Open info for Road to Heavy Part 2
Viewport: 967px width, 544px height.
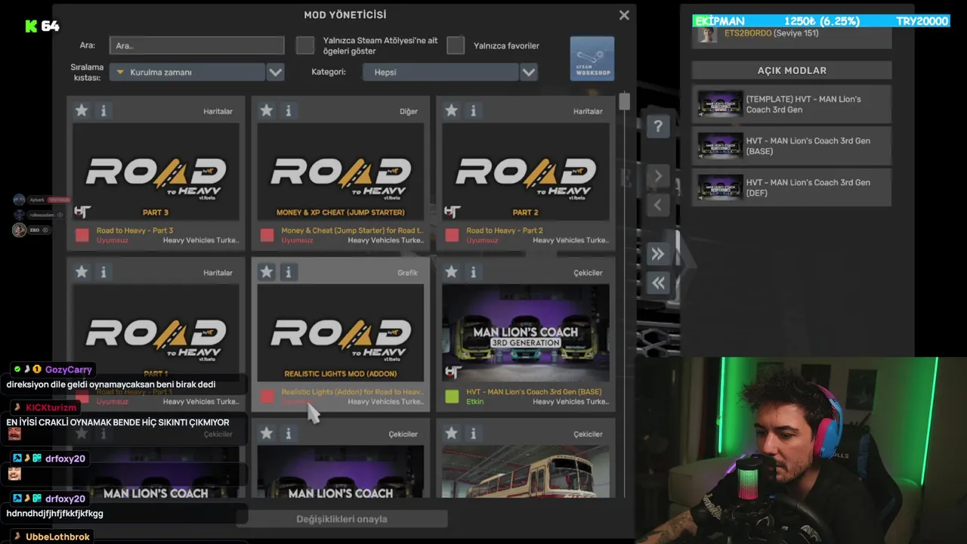coord(473,111)
